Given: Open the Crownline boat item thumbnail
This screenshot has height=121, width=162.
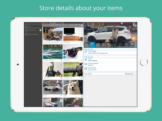Looking at the screenshot, I should point(53,52).
